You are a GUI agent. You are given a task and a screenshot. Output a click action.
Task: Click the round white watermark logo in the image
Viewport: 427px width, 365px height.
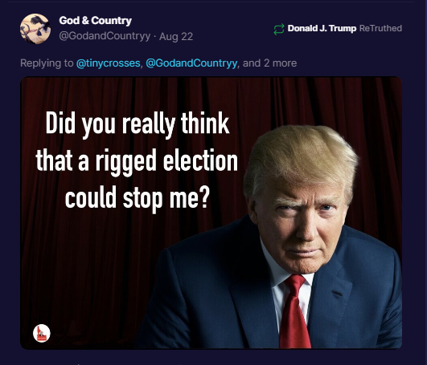tap(42, 333)
